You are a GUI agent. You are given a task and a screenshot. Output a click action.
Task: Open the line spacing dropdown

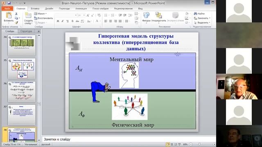(131, 16)
